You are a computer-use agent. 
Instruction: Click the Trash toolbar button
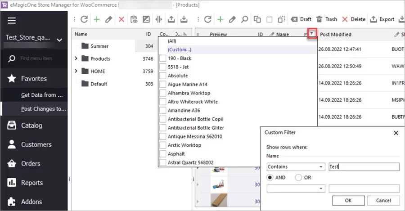tap(326, 19)
